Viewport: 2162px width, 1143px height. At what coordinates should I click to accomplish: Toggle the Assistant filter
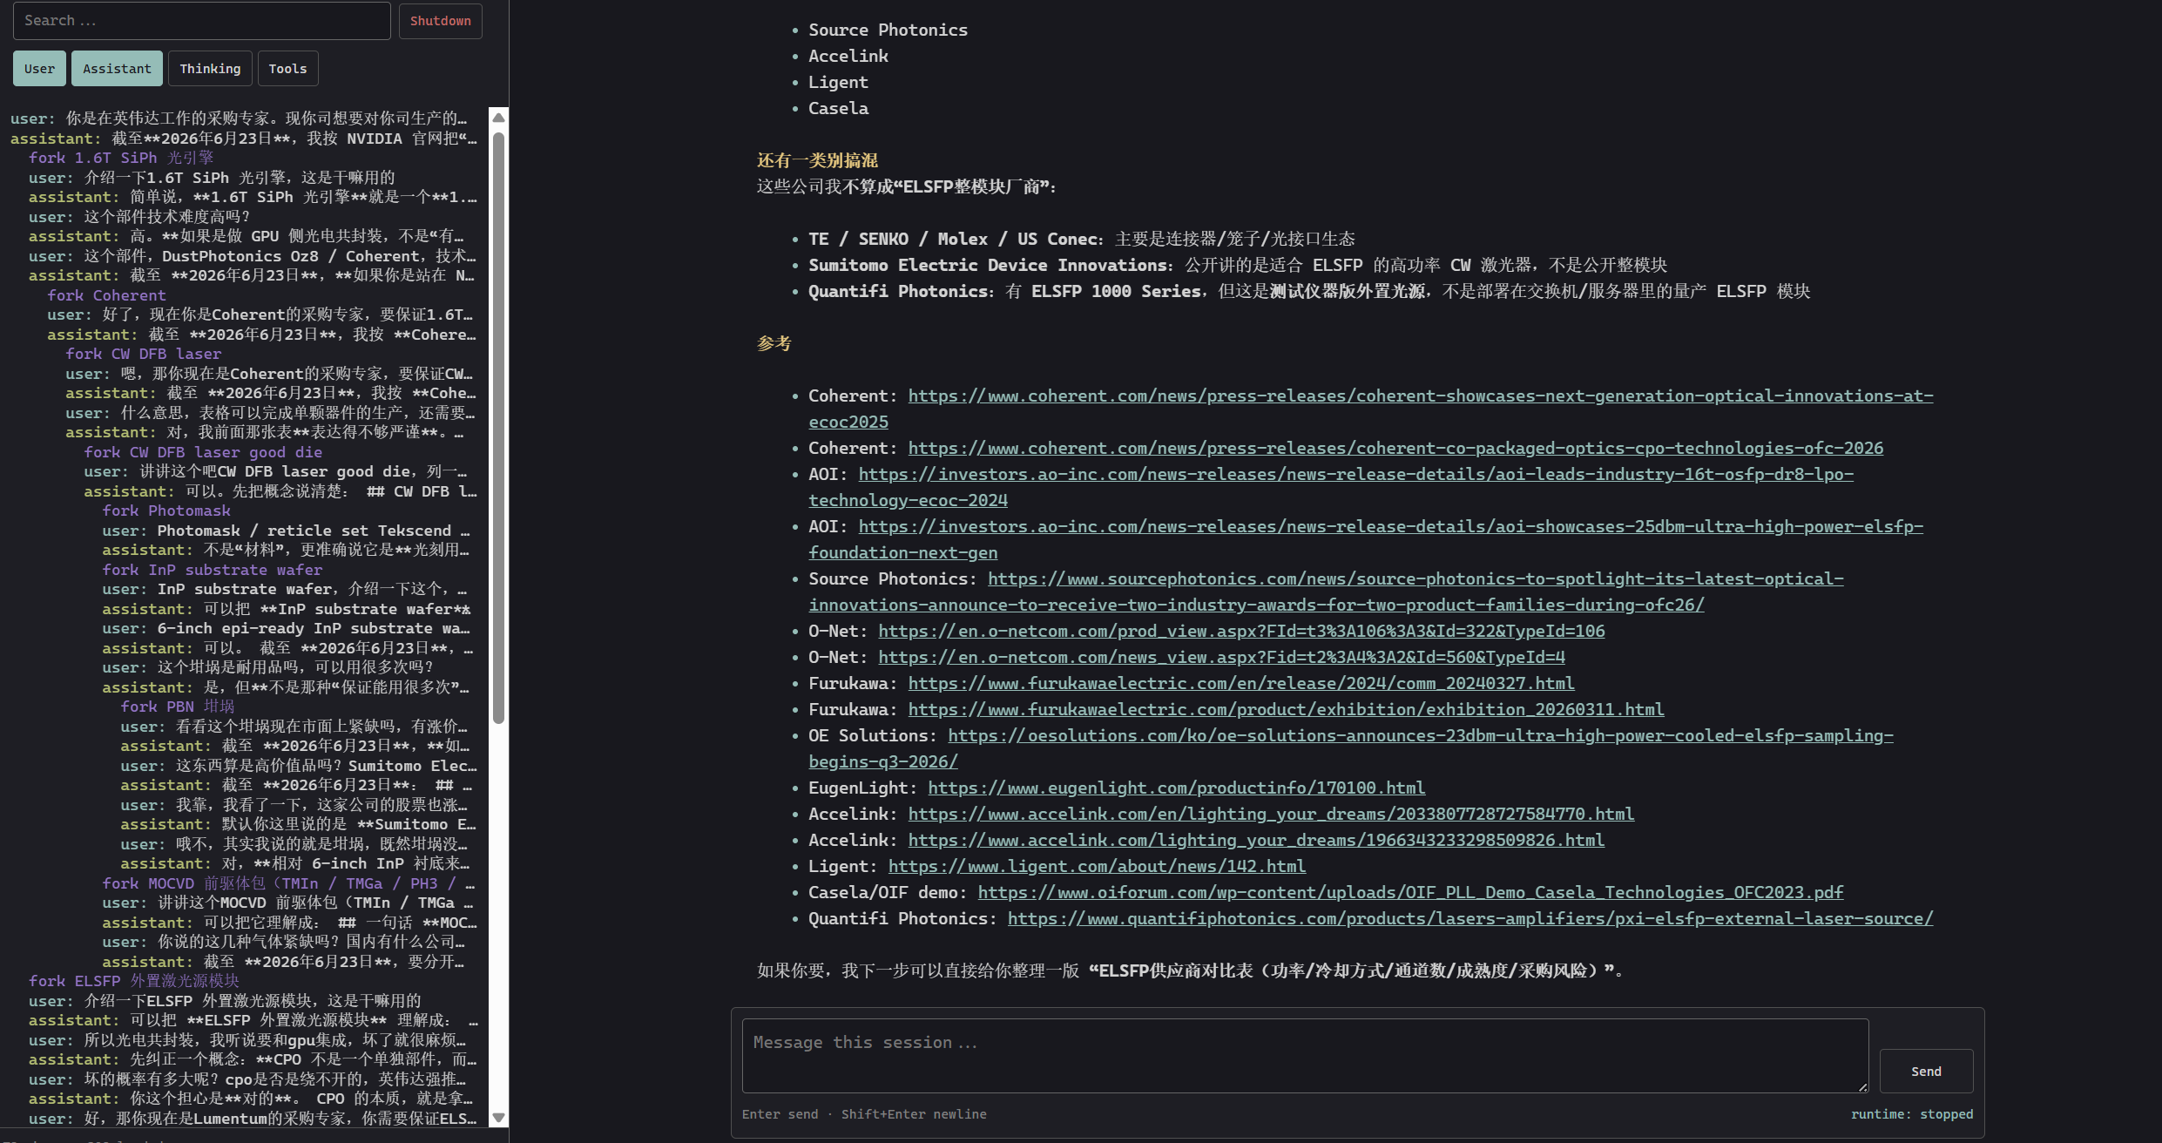coord(117,69)
